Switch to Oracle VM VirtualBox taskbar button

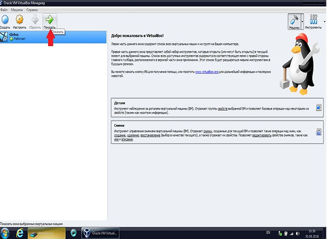point(100,233)
